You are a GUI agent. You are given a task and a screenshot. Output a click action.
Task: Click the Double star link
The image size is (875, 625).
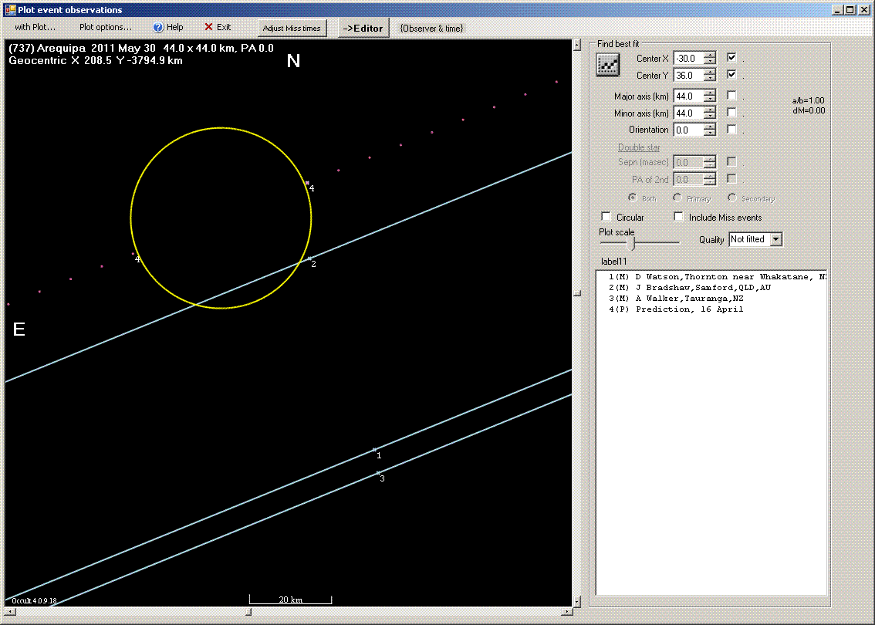tap(639, 147)
